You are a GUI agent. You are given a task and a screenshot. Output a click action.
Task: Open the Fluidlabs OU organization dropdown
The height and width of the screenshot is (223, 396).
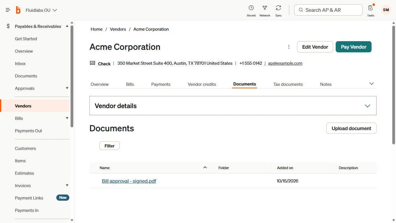[x=41, y=10]
